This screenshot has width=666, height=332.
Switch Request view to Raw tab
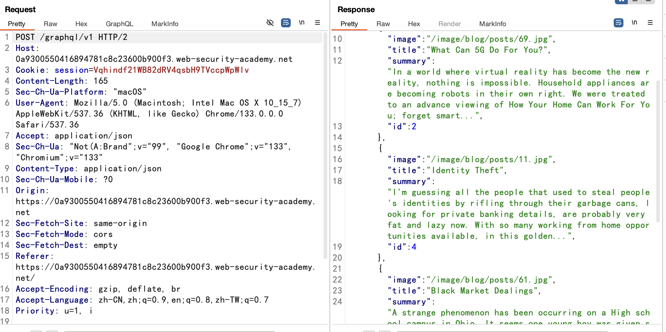(50, 24)
